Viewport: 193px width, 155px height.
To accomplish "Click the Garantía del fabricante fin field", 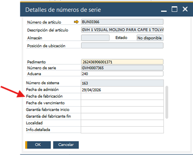I will (x=122, y=117).
